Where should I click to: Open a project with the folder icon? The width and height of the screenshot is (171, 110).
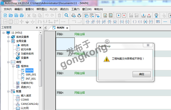point(11,15)
